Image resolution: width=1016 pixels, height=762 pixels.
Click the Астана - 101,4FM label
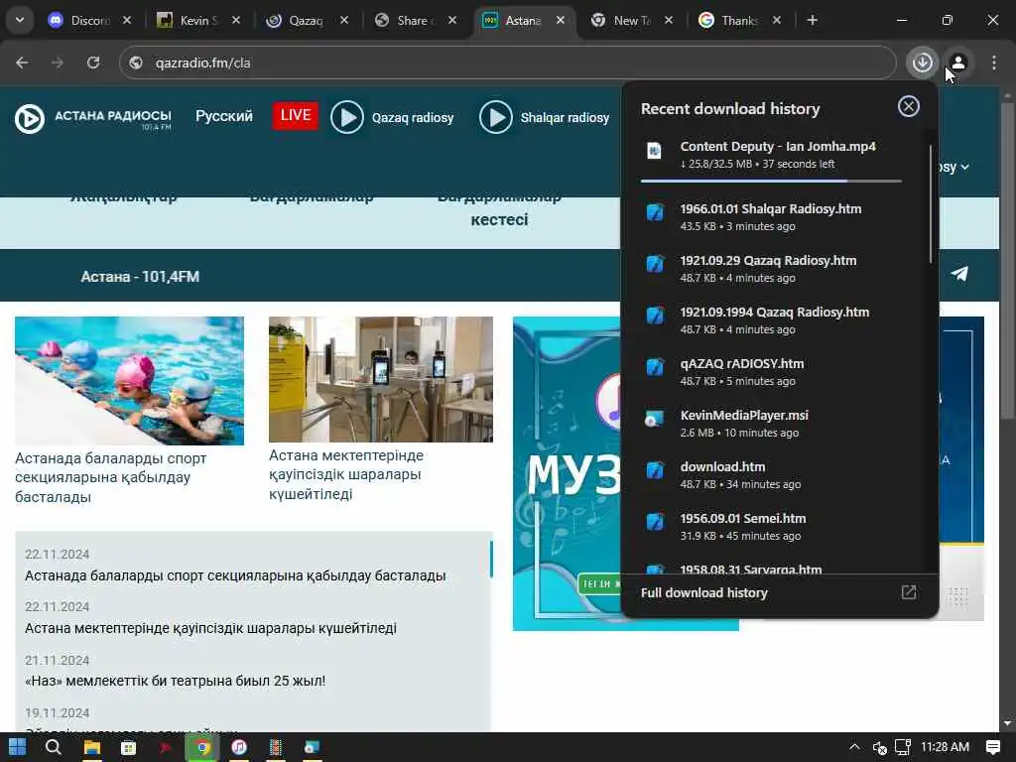coord(140,277)
